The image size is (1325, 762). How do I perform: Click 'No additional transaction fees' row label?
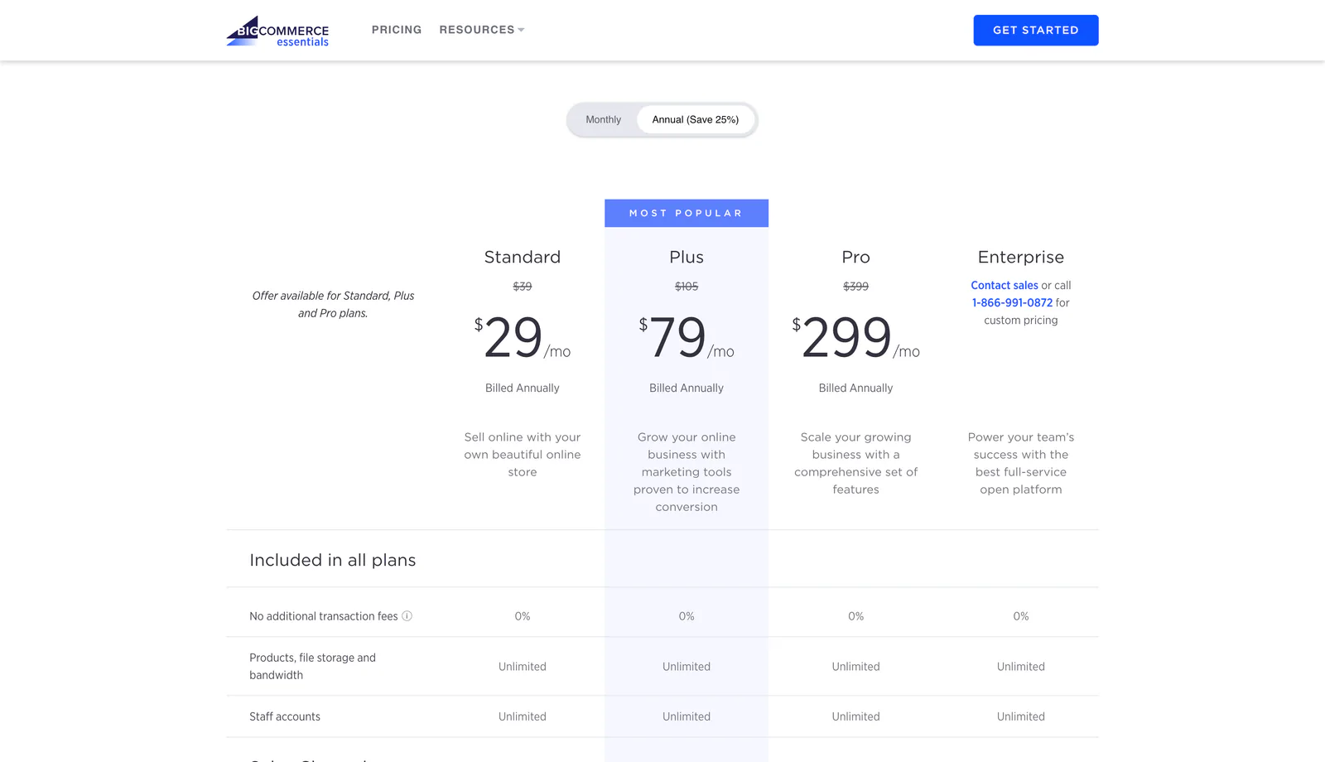(324, 616)
